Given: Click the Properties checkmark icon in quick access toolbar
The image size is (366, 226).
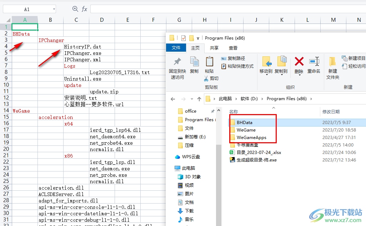Looking at the screenshot, I should pyautogui.click(x=184, y=38).
